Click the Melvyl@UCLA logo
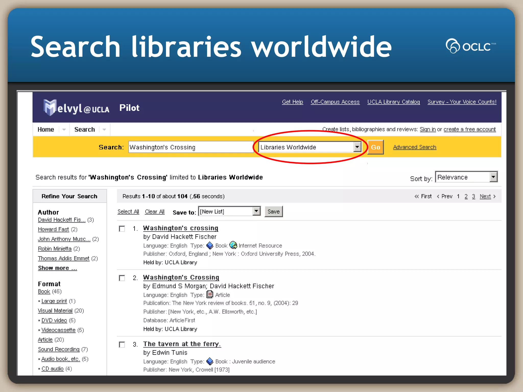 tap(76, 108)
